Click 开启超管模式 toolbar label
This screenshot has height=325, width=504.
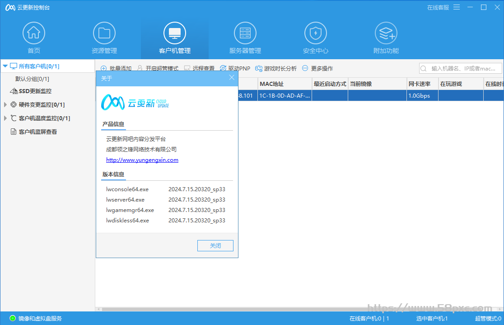(x=162, y=68)
